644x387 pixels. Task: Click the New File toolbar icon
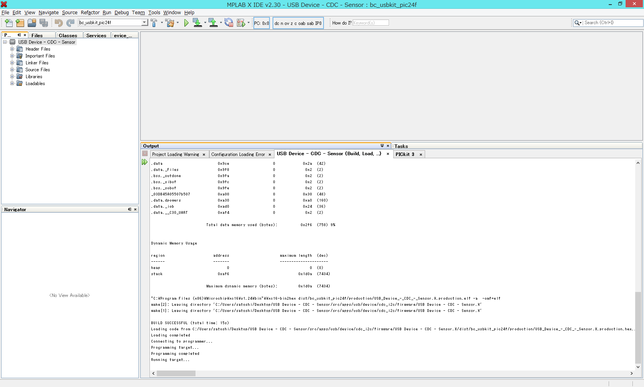pos(8,23)
